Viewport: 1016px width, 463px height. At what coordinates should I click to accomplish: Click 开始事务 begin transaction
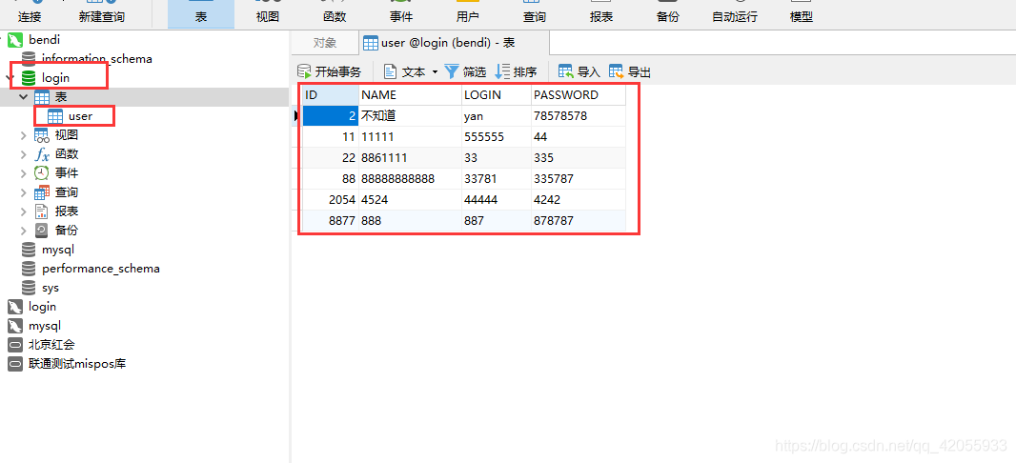pos(330,71)
